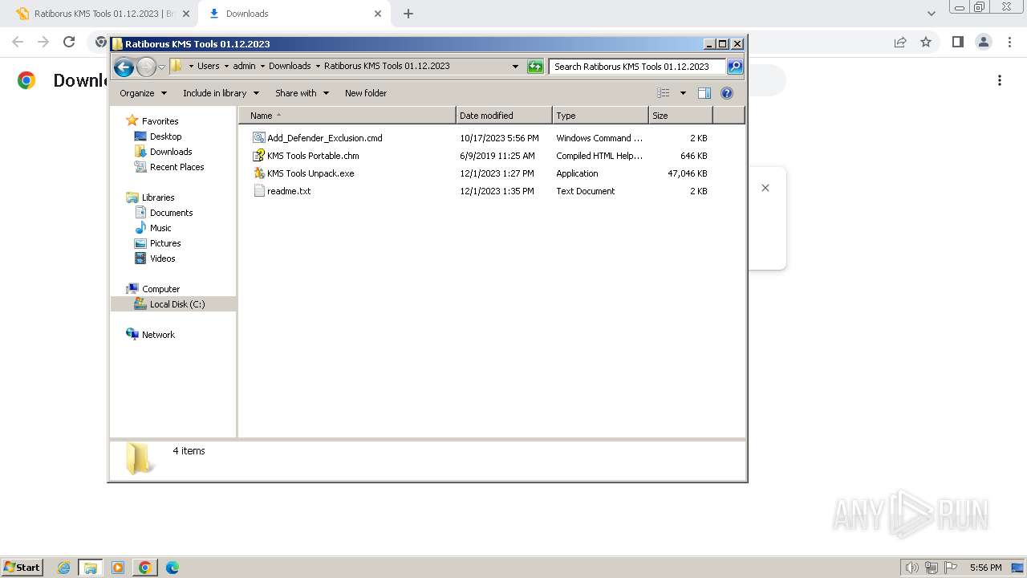Image resolution: width=1027 pixels, height=578 pixels.
Task: Select the KMS Tools Portable.chm file icon
Action: tap(258, 156)
